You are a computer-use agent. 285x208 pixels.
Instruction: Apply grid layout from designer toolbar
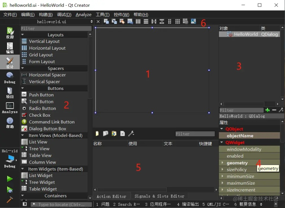178,22
